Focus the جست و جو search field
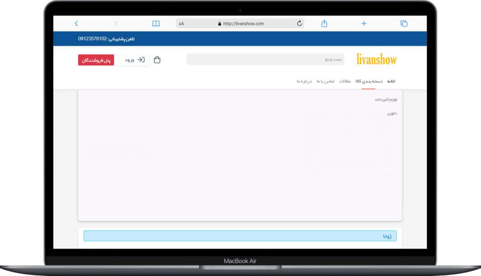 pos(265,60)
